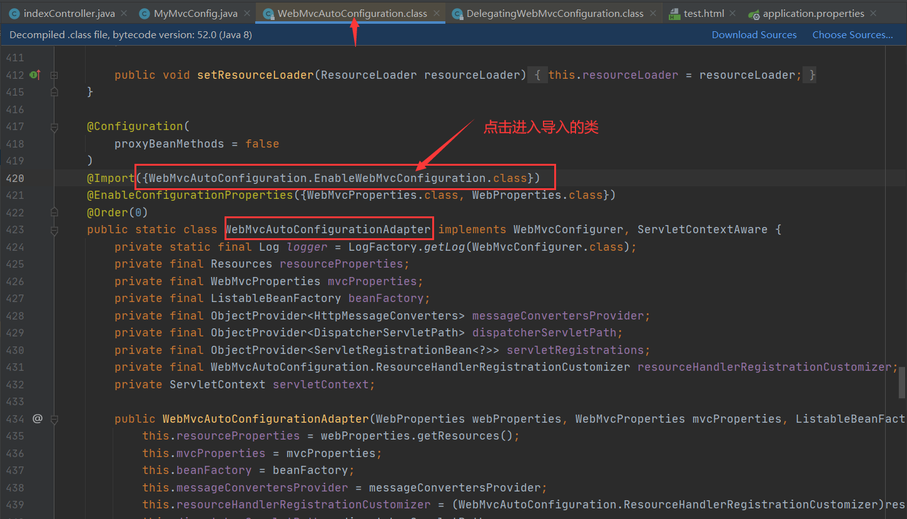The height and width of the screenshot is (519, 907).
Task: Close the DelegatingWebMvcConfiguration.class tab
Action: tap(653, 13)
